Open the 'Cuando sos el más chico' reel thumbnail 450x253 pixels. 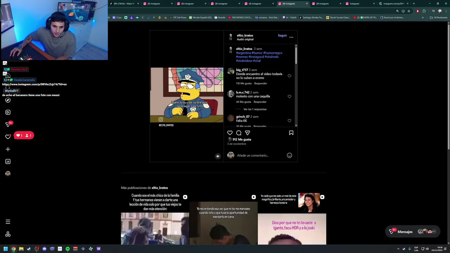pos(155,219)
